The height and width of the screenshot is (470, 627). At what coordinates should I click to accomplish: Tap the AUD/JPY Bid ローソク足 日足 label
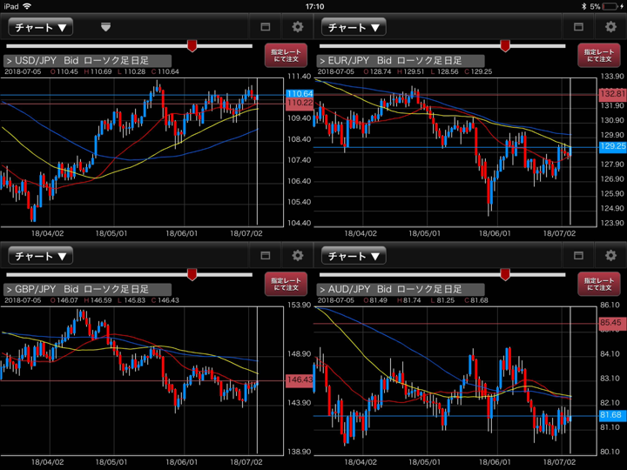[389, 289]
